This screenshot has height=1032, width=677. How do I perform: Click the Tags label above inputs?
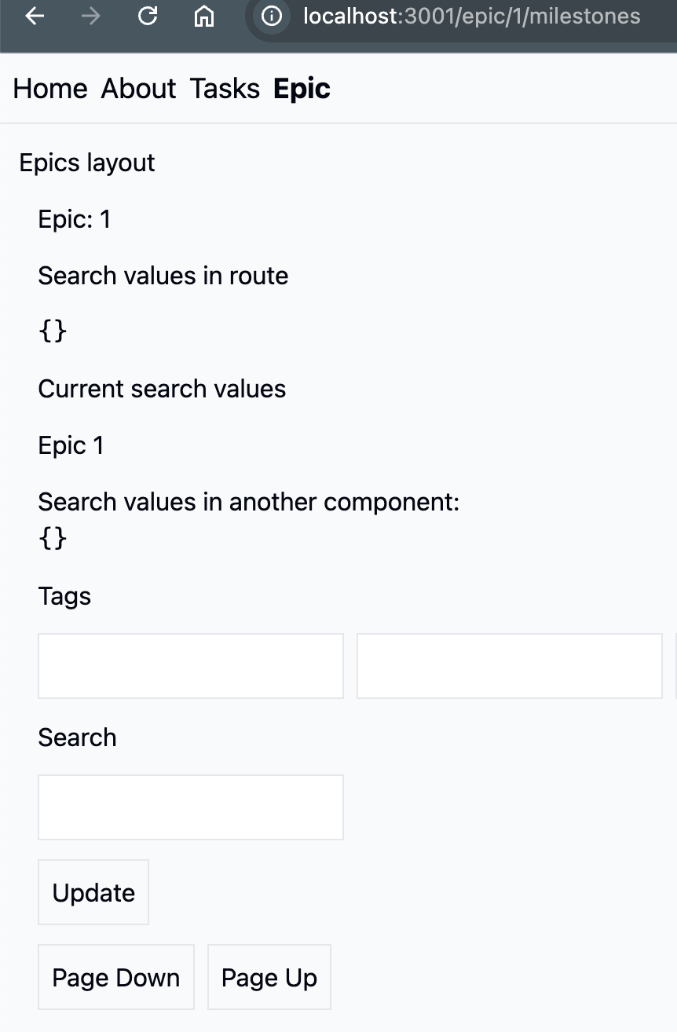pyautogui.click(x=64, y=596)
